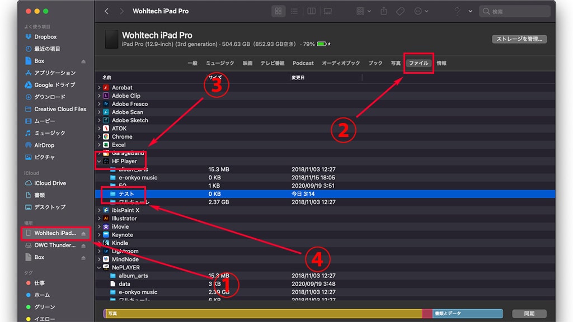Expand the Excel app row

pos(99,145)
